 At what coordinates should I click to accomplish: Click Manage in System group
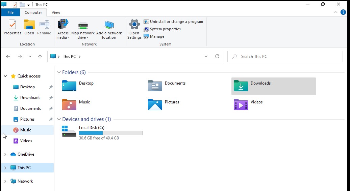click(154, 36)
